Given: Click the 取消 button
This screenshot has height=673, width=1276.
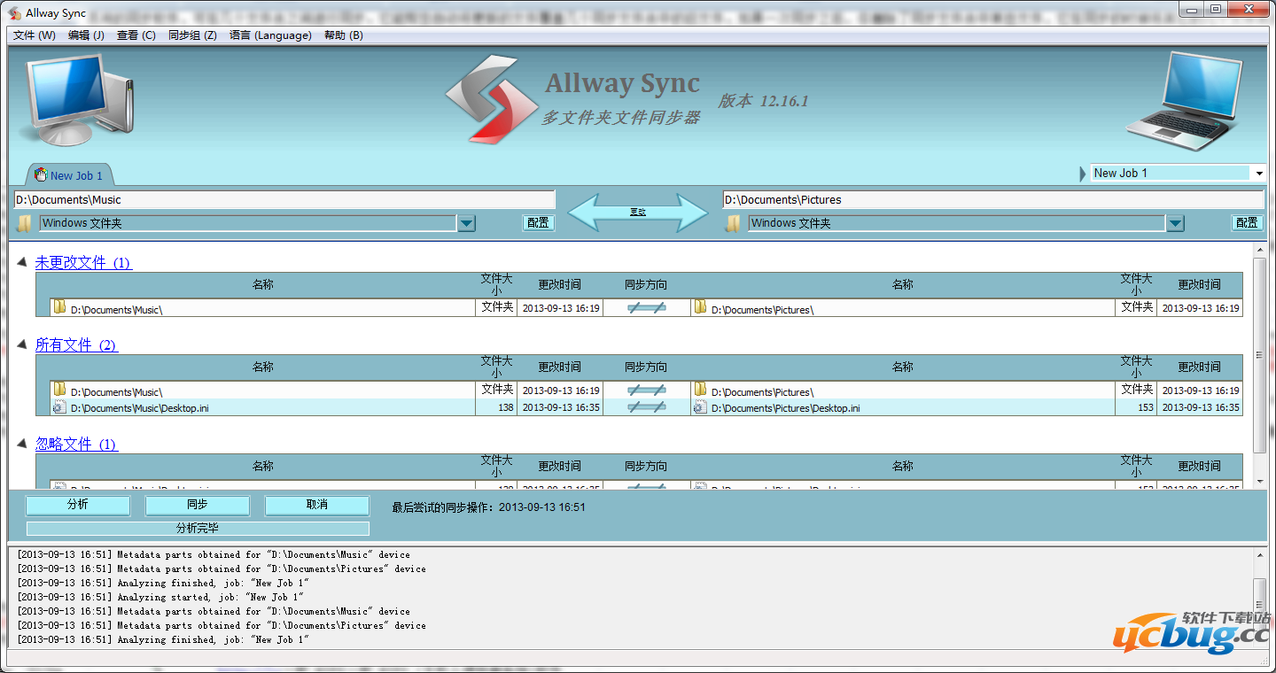Looking at the screenshot, I should coord(317,505).
